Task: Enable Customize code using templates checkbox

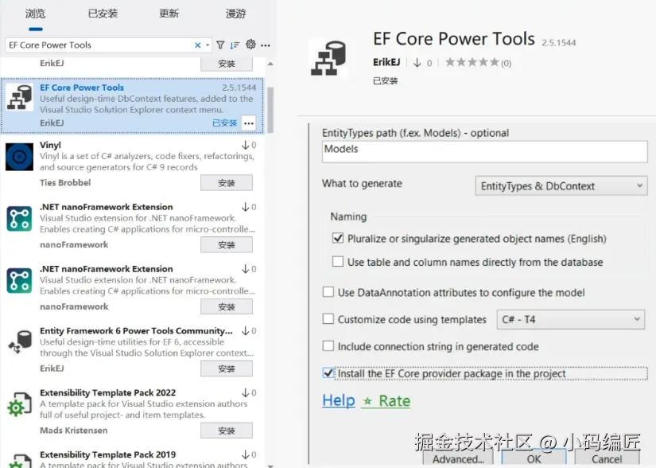Action: tap(328, 319)
